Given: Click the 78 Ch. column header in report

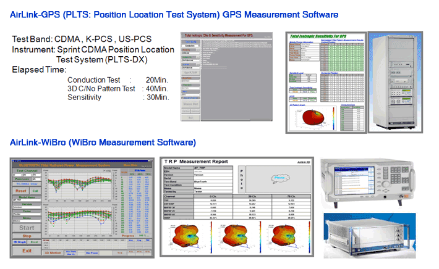Looking at the screenshot, I should tap(291, 196).
